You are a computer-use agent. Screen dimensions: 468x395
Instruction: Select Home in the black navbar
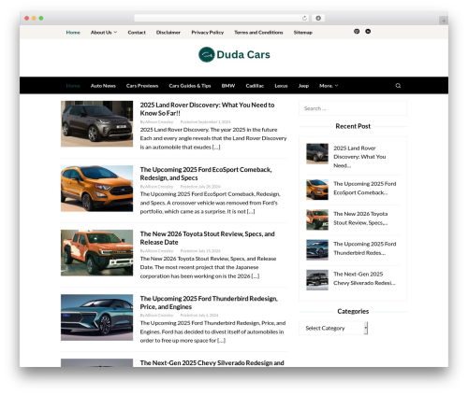[73, 86]
